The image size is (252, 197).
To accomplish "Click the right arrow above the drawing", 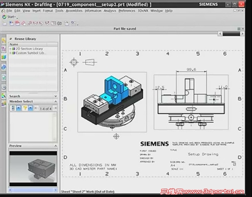I will pos(242,34).
